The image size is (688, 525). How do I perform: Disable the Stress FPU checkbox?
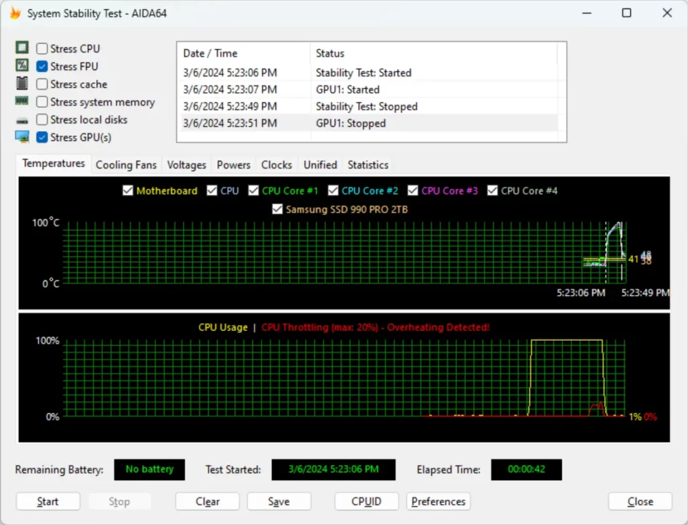(40, 66)
